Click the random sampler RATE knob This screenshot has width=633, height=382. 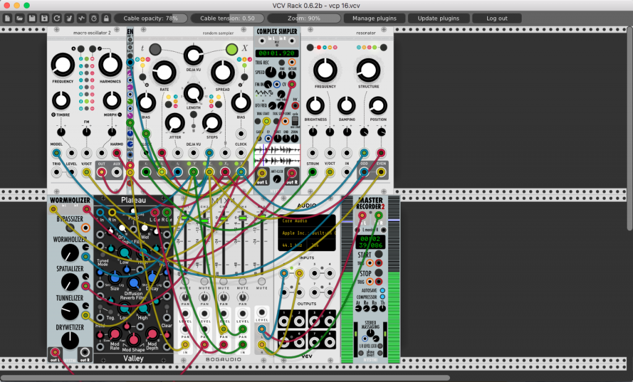tap(164, 73)
